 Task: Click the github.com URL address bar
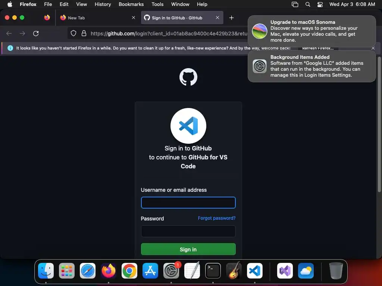point(169,34)
